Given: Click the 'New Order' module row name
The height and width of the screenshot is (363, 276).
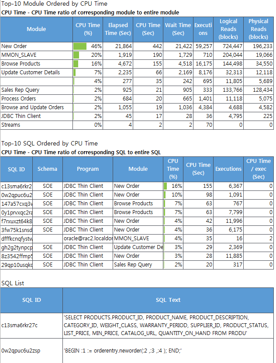Looking at the screenshot, I should click(x=14, y=46).
